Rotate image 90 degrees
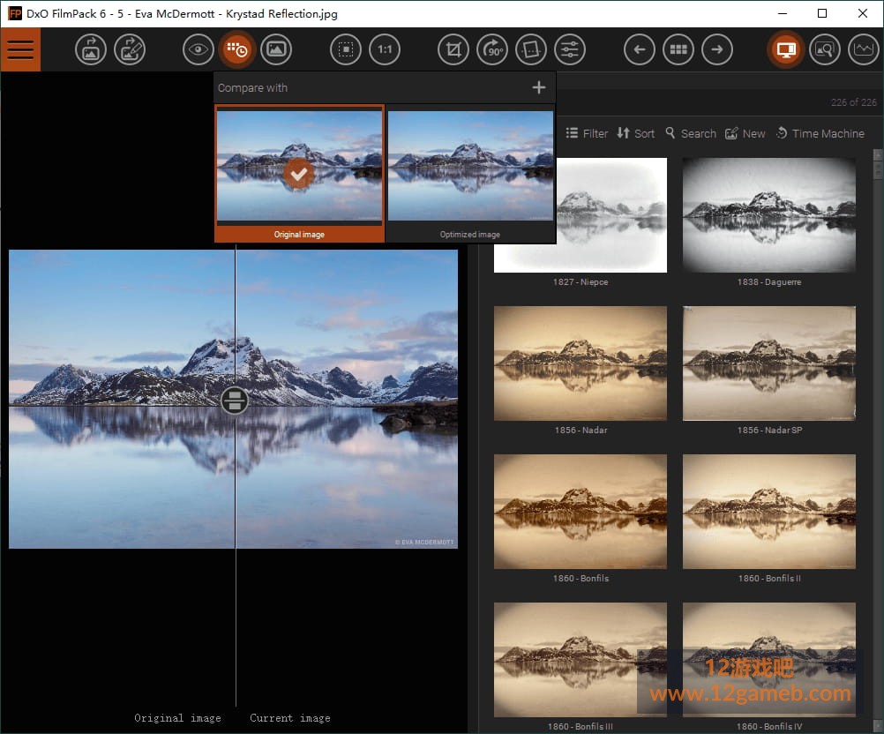Image resolution: width=884 pixels, height=734 pixels. [x=492, y=49]
